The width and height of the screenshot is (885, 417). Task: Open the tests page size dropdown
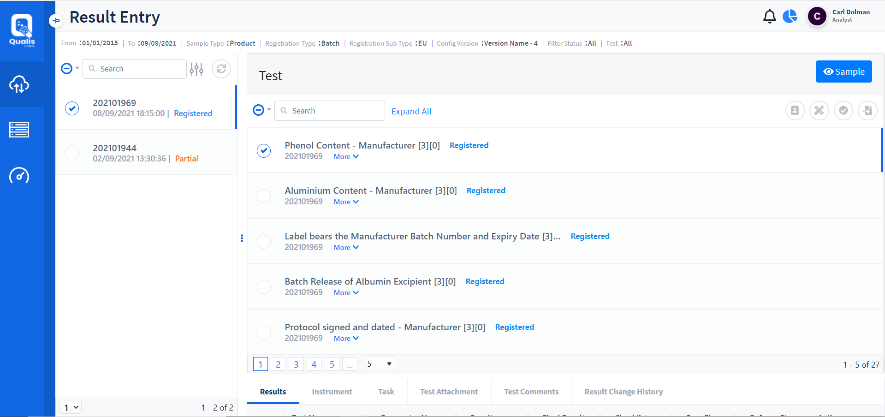pos(380,364)
